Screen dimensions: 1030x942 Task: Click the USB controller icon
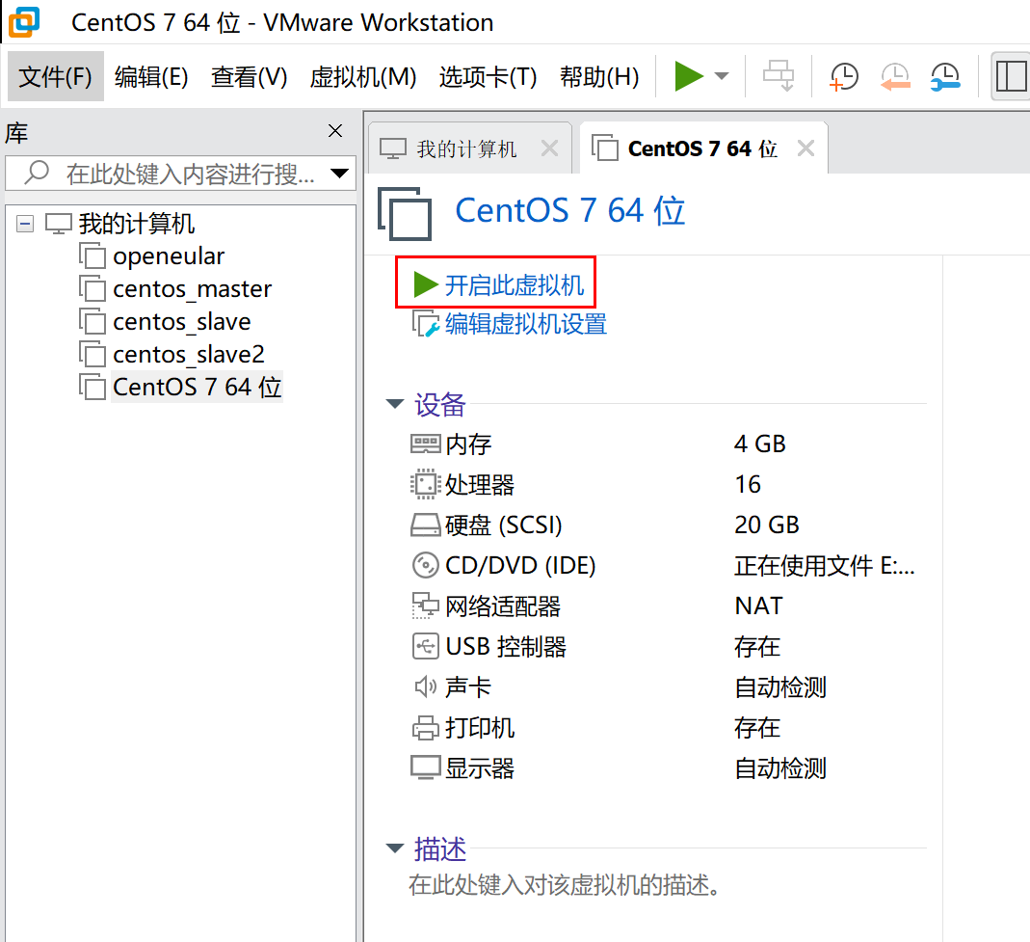point(425,647)
